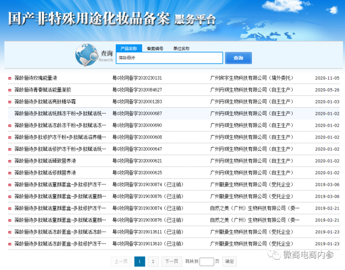Screen dimensions: 345x270
Task: Click the date 2020-11-05
Action: 327,78
